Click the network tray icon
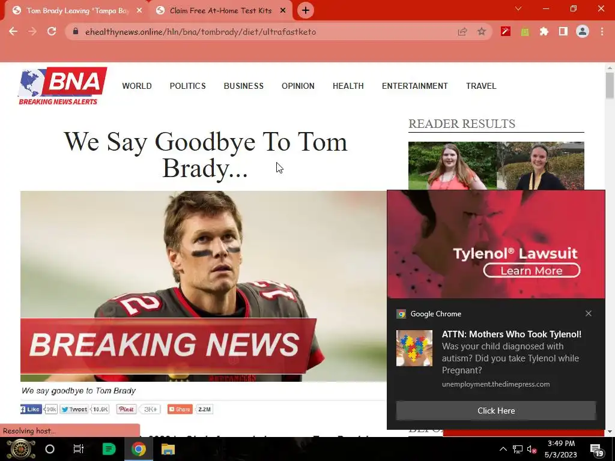 518,449
